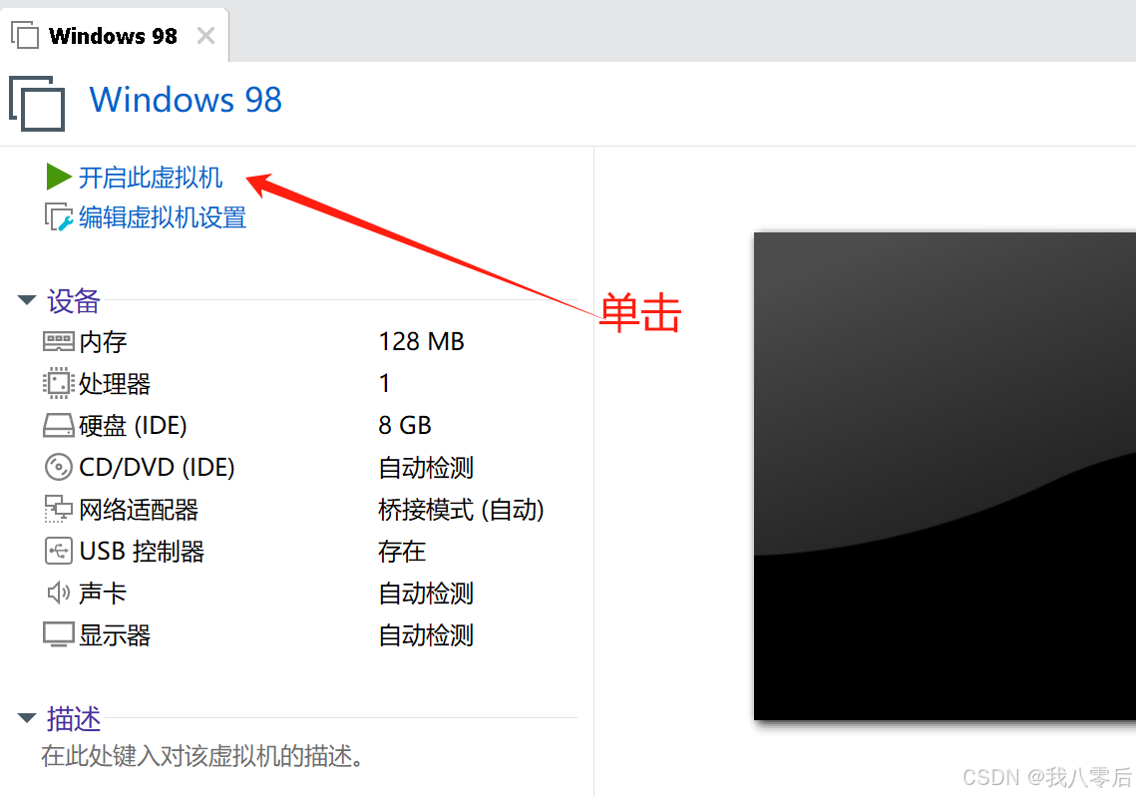Screen dimensions: 1136x797
Task: Select the sound card speaker icon
Action: pos(58,593)
